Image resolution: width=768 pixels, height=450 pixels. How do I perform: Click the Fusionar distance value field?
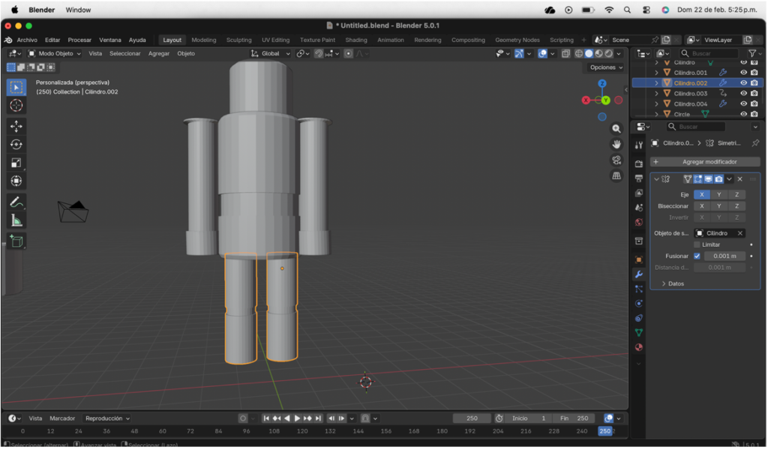click(x=724, y=256)
